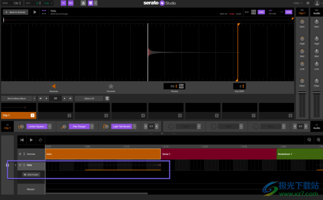The width and height of the screenshot is (323, 200).
Task: Click the BPM SYNC button
Action: (x=261, y=12)
